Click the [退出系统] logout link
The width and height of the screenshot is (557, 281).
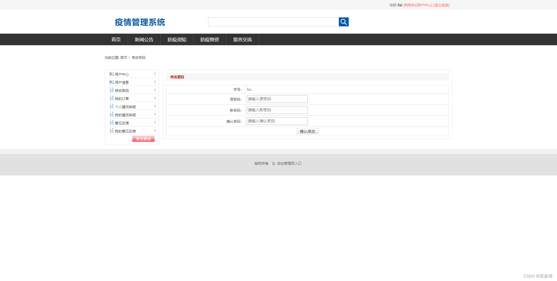pyautogui.click(x=442, y=5)
